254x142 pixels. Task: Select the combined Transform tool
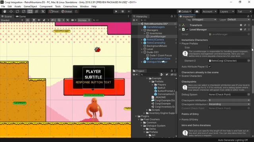pos(37,11)
